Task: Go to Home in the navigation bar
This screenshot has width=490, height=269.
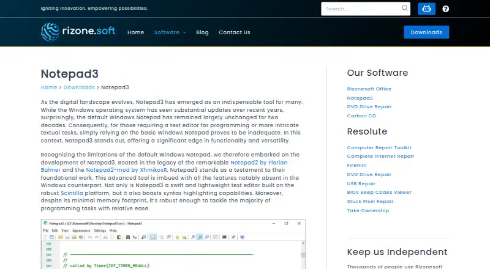Action: [135, 32]
